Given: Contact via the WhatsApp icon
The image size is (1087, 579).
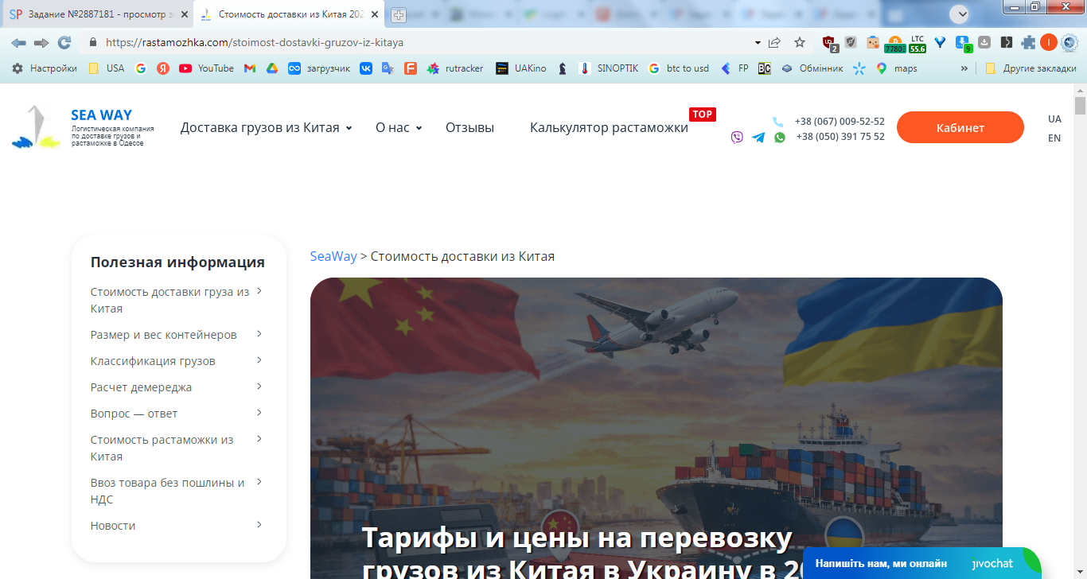Looking at the screenshot, I should (780, 138).
